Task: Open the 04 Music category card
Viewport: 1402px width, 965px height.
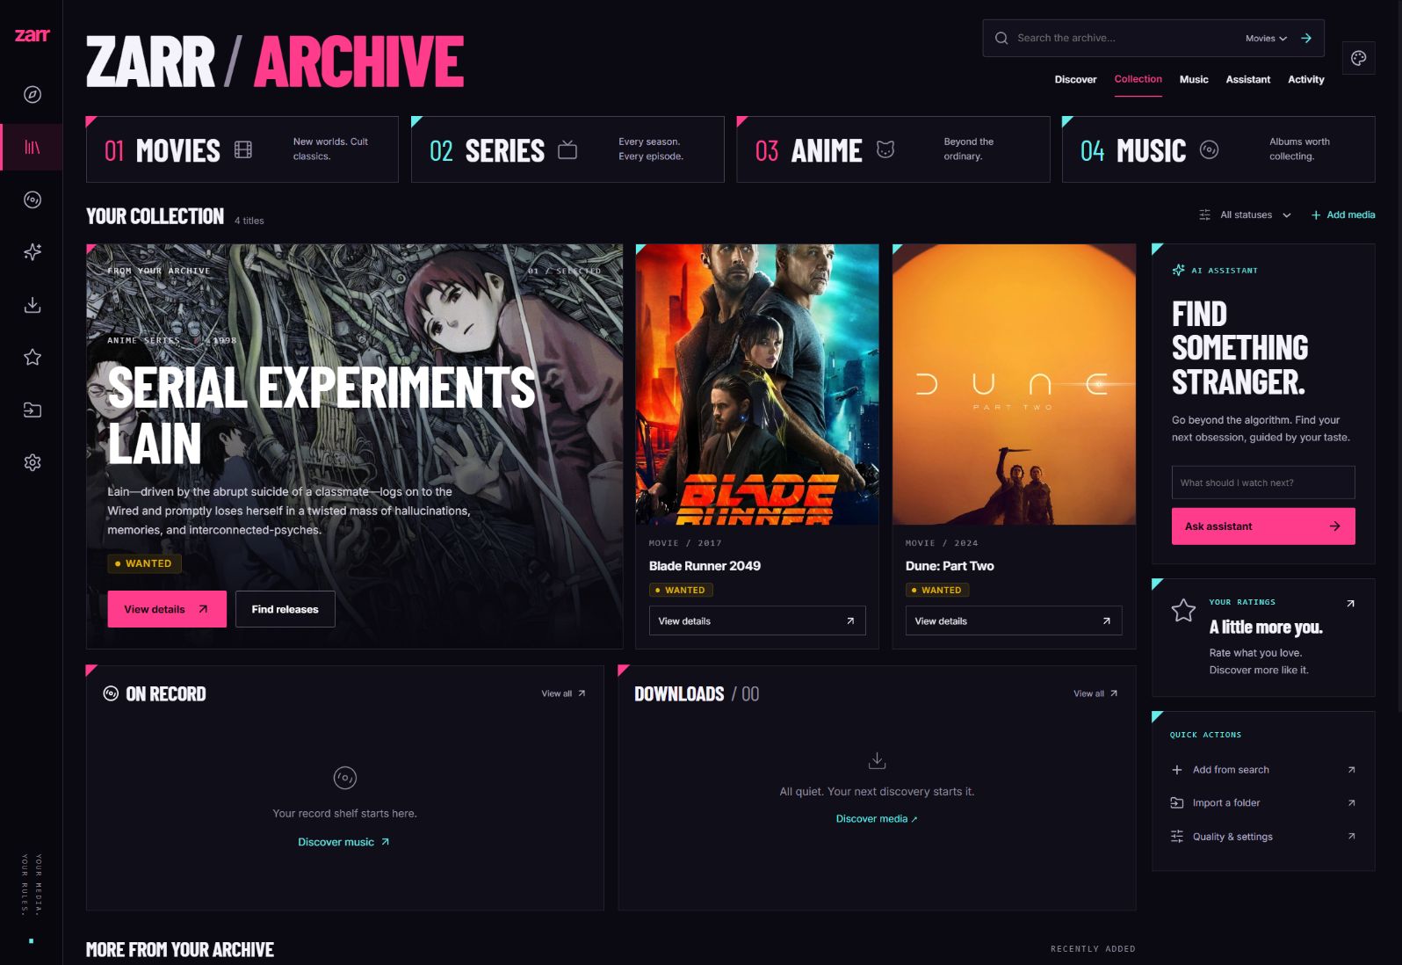Action: (1218, 149)
